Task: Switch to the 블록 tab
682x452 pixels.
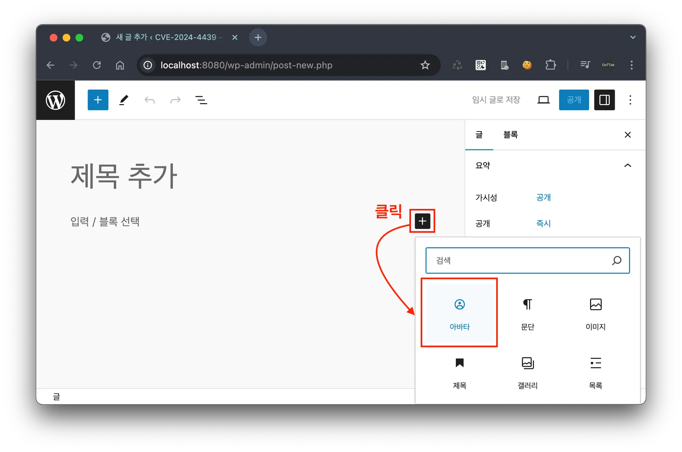Action: 510,135
